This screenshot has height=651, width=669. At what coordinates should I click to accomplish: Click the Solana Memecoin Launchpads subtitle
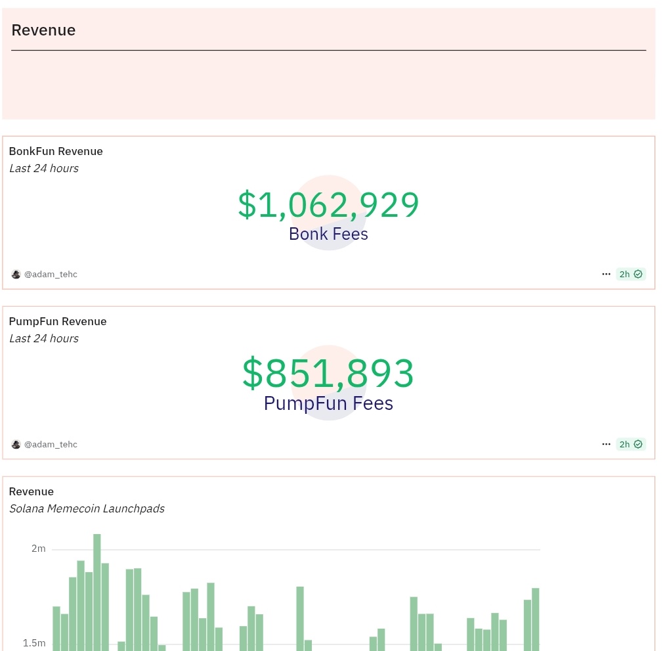[x=87, y=509]
